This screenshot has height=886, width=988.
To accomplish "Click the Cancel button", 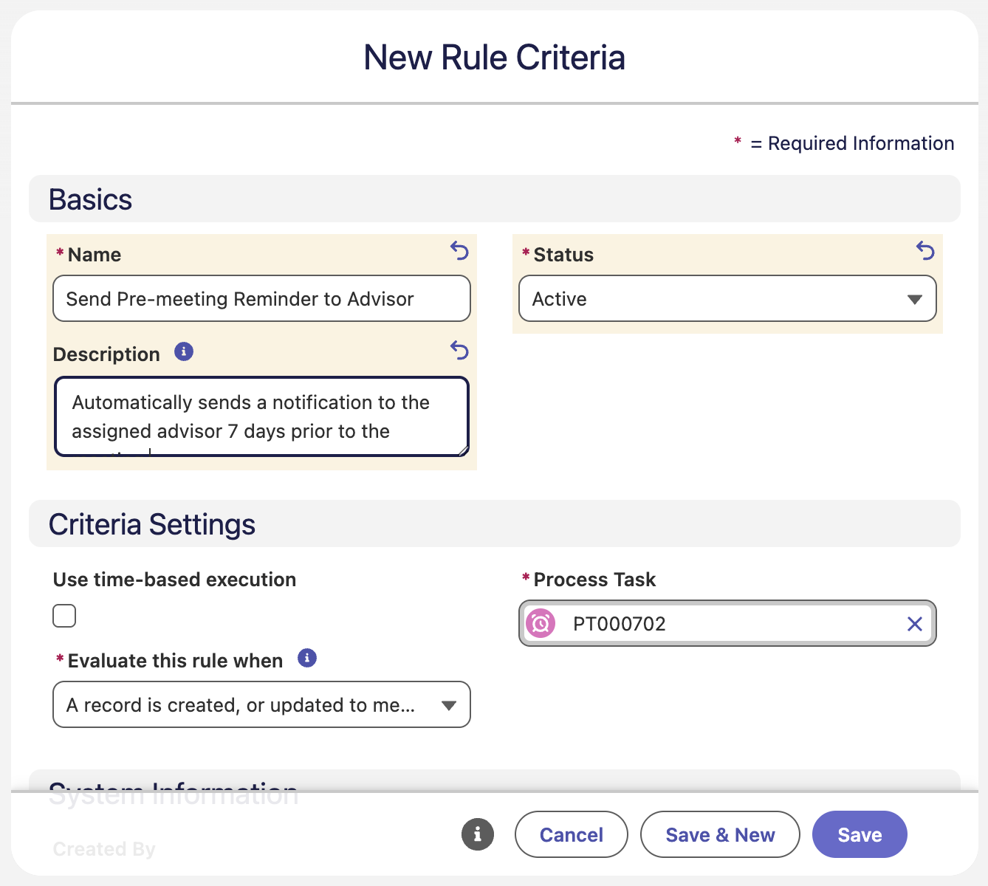I will point(572,834).
